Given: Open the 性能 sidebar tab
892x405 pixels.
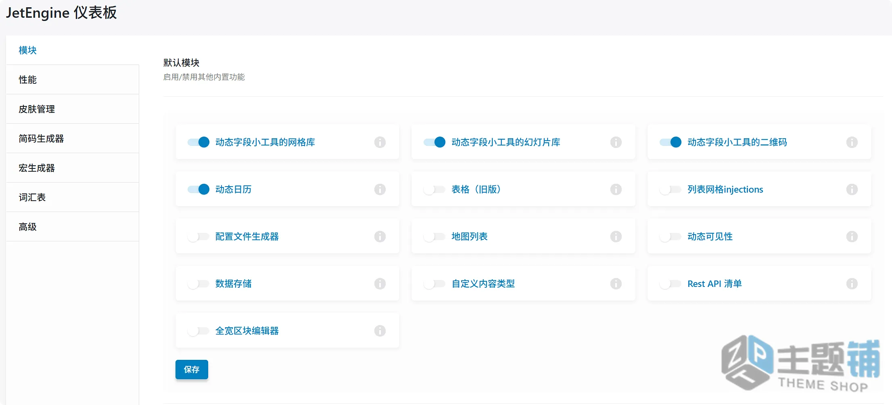Looking at the screenshot, I should tap(73, 79).
